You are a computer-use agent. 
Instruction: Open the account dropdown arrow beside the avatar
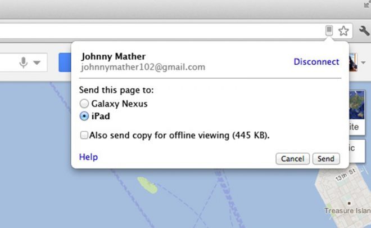pyautogui.click(x=363, y=62)
